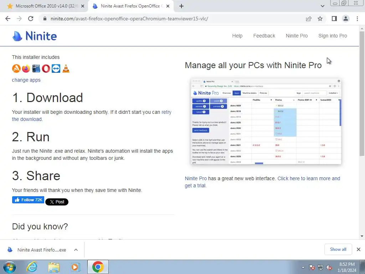Open the tab search chevron in Chrome
The width and height of the screenshot is (365, 274).
(x=322, y=6)
